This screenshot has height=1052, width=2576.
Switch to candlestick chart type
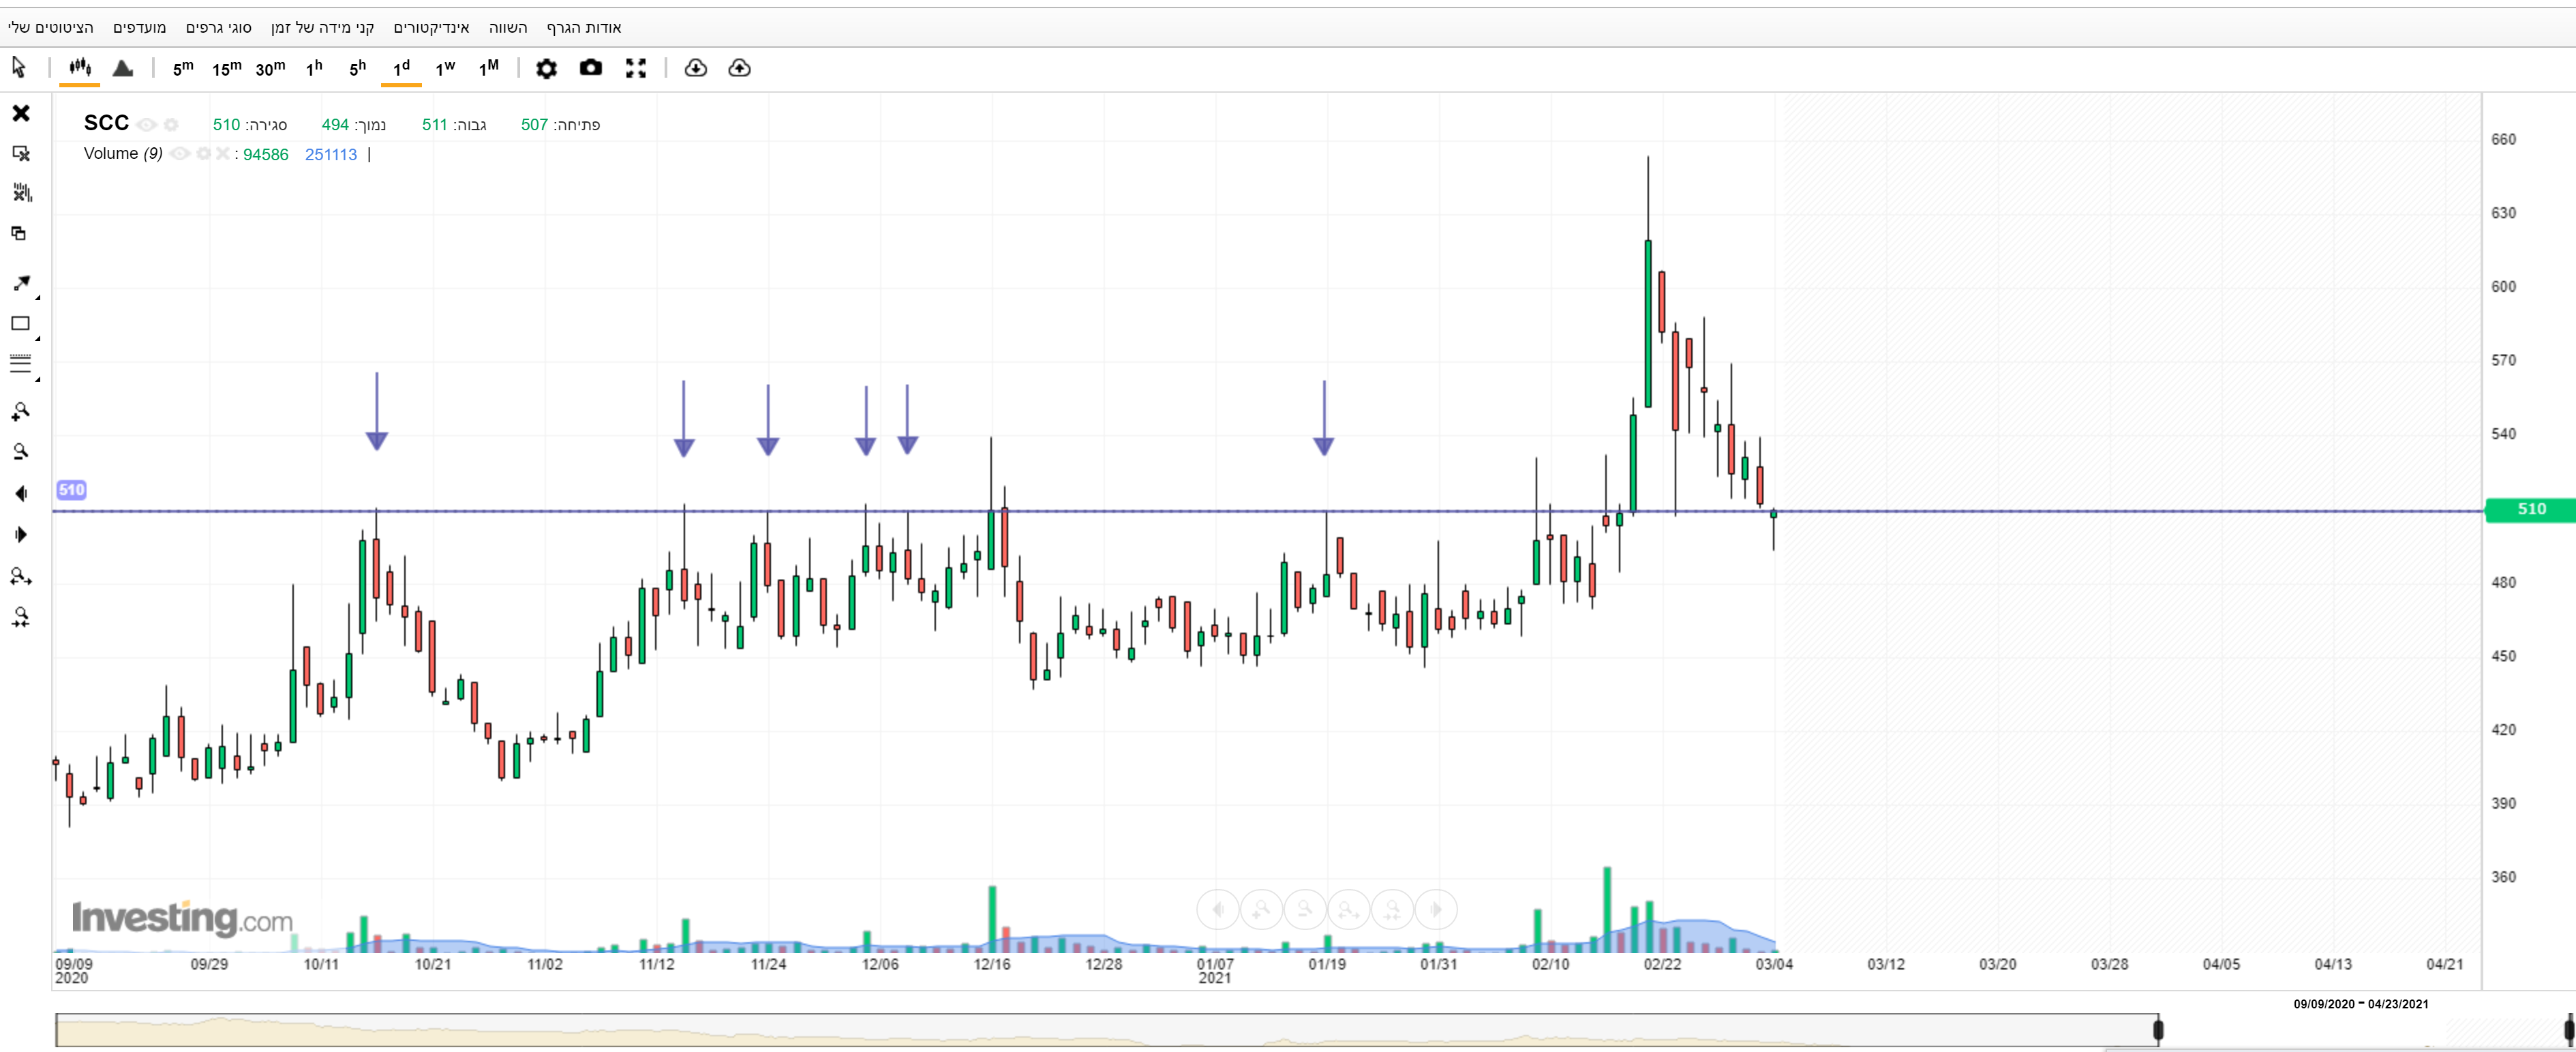point(80,68)
